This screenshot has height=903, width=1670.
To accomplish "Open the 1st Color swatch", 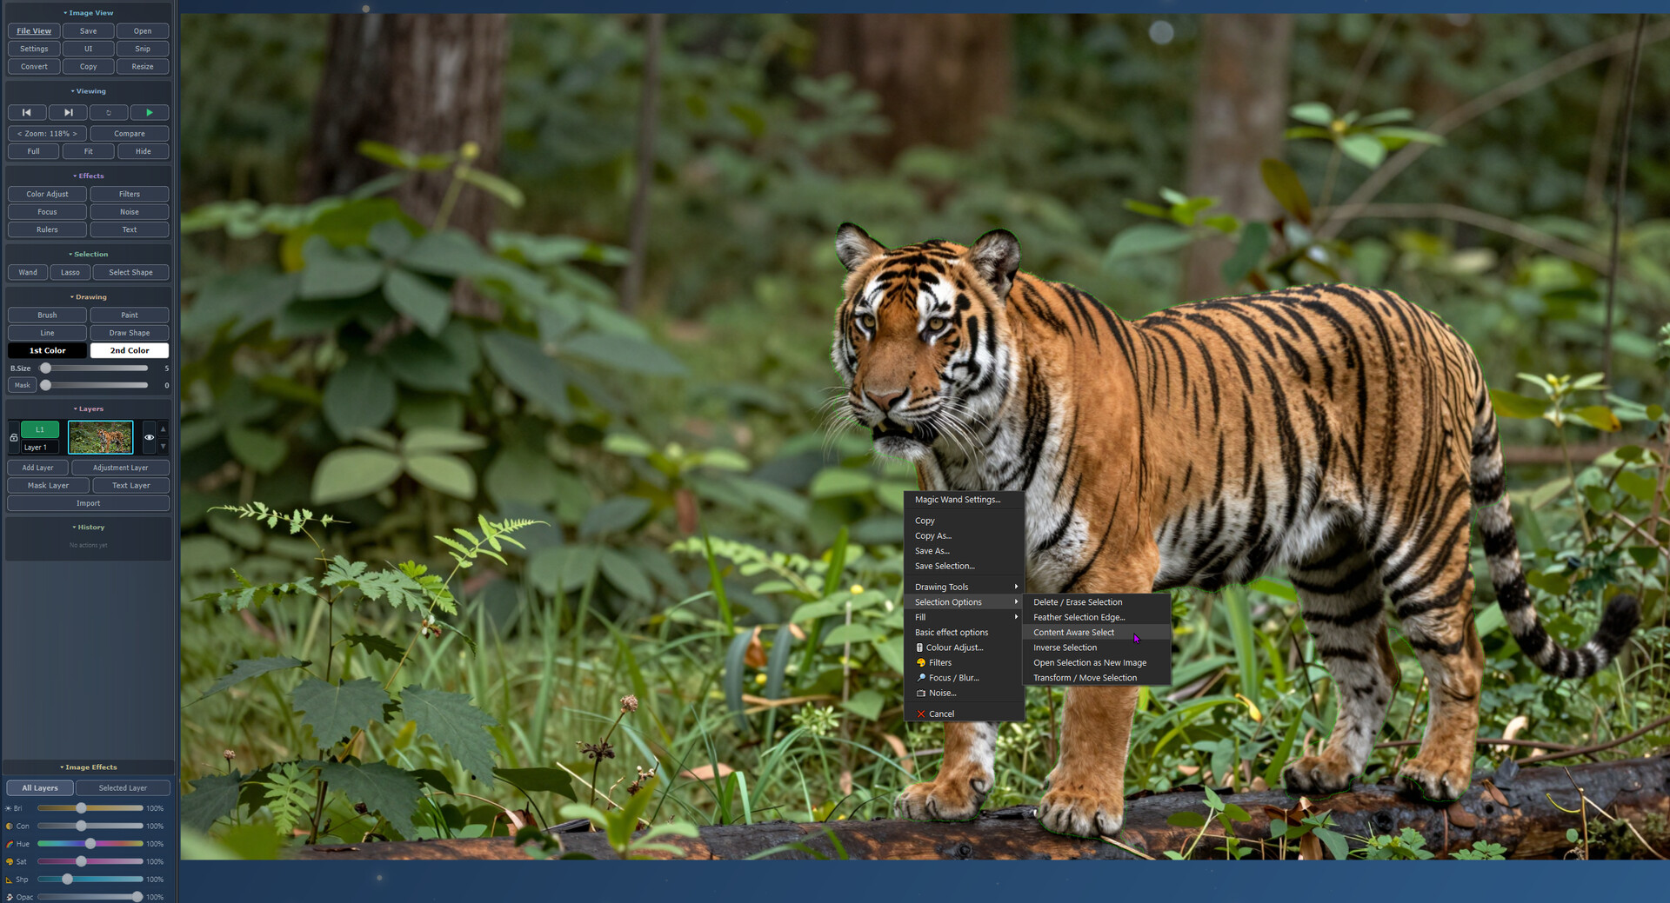I will (x=47, y=350).
